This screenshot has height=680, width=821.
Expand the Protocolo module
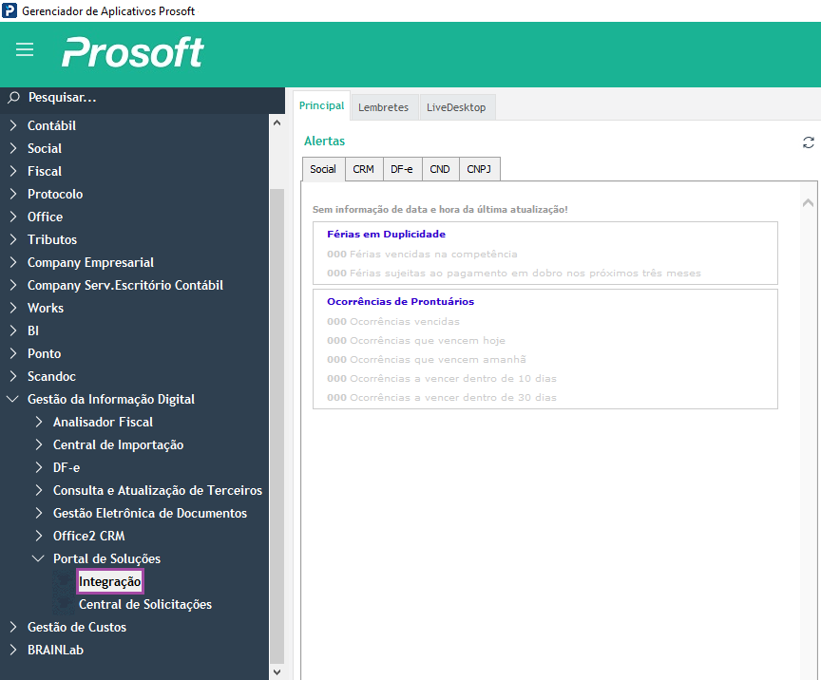pyautogui.click(x=13, y=194)
